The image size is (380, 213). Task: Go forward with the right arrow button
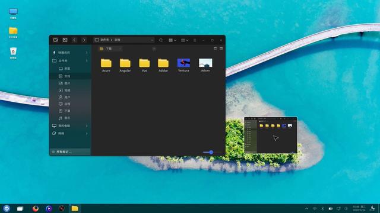[84, 40]
